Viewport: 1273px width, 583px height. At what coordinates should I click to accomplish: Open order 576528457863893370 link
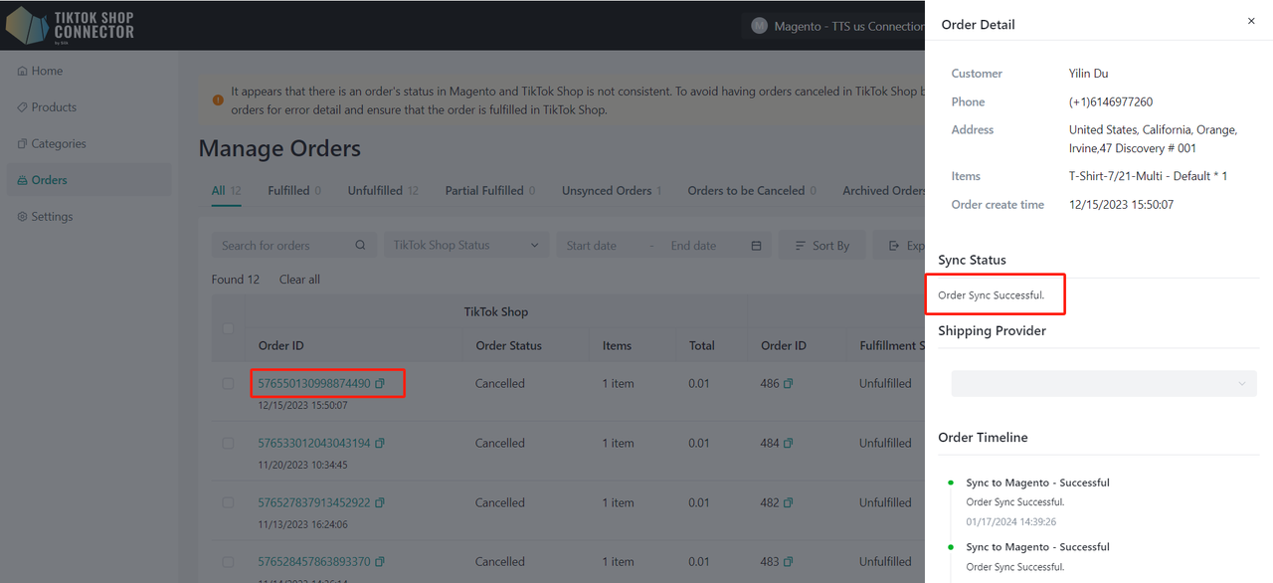point(313,562)
